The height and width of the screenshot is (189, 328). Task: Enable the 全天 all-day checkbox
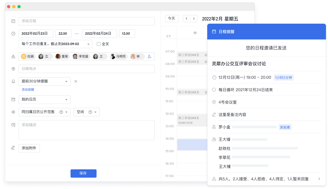pos(99,44)
